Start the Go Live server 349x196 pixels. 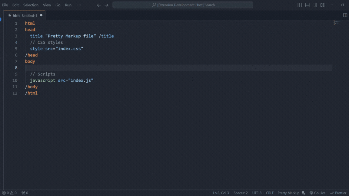tap(317, 193)
